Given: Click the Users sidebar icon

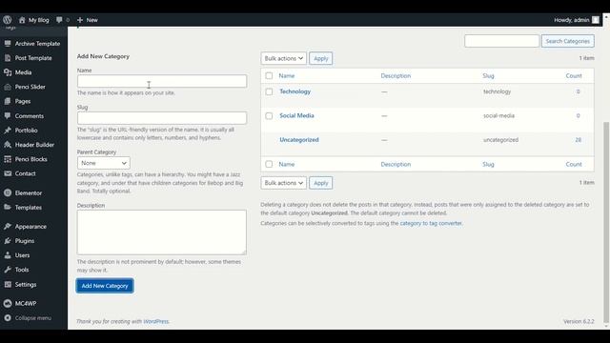Looking at the screenshot, I should coord(8,255).
